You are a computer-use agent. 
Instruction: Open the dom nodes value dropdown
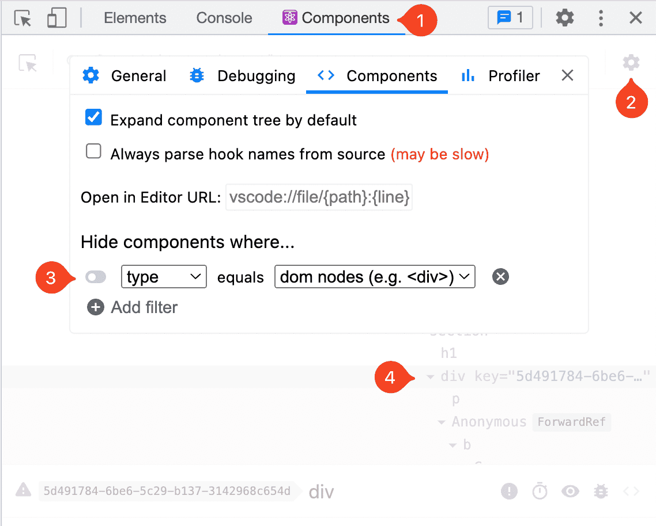tap(375, 277)
